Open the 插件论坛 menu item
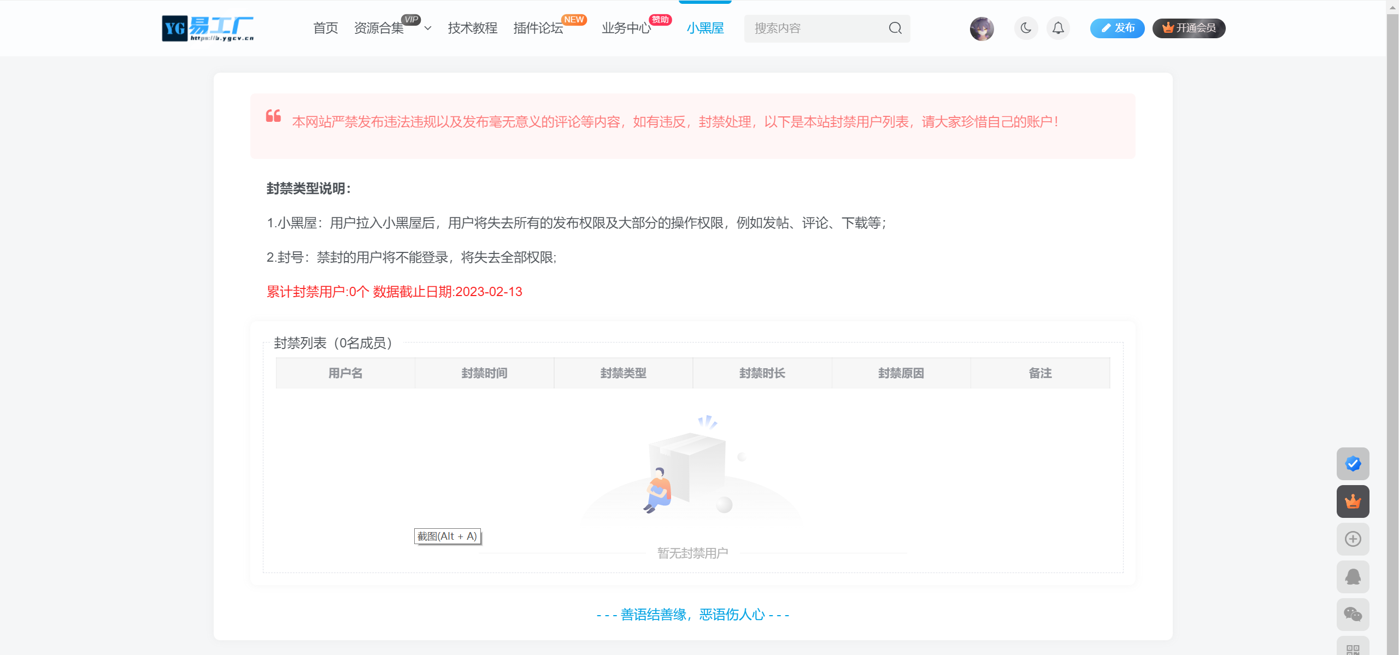Image resolution: width=1399 pixels, height=655 pixels. [538, 28]
